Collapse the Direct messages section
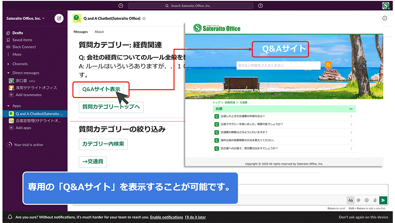395x223 pixels. (x=8, y=73)
